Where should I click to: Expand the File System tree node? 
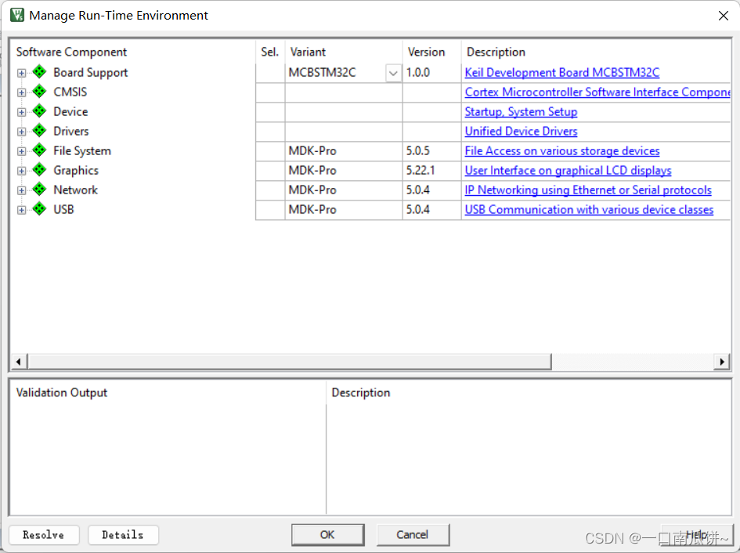[x=21, y=151]
